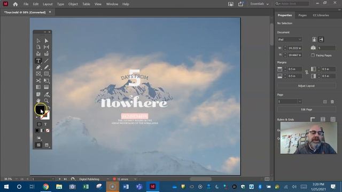342x192 pixels.
Task: Open the File menu
Action: pyautogui.click(x=26, y=4)
